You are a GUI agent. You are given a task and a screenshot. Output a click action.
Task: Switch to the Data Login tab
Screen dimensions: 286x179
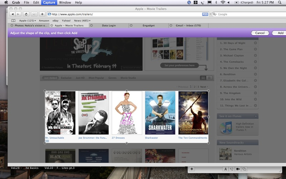pyautogui.click(x=109, y=25)
